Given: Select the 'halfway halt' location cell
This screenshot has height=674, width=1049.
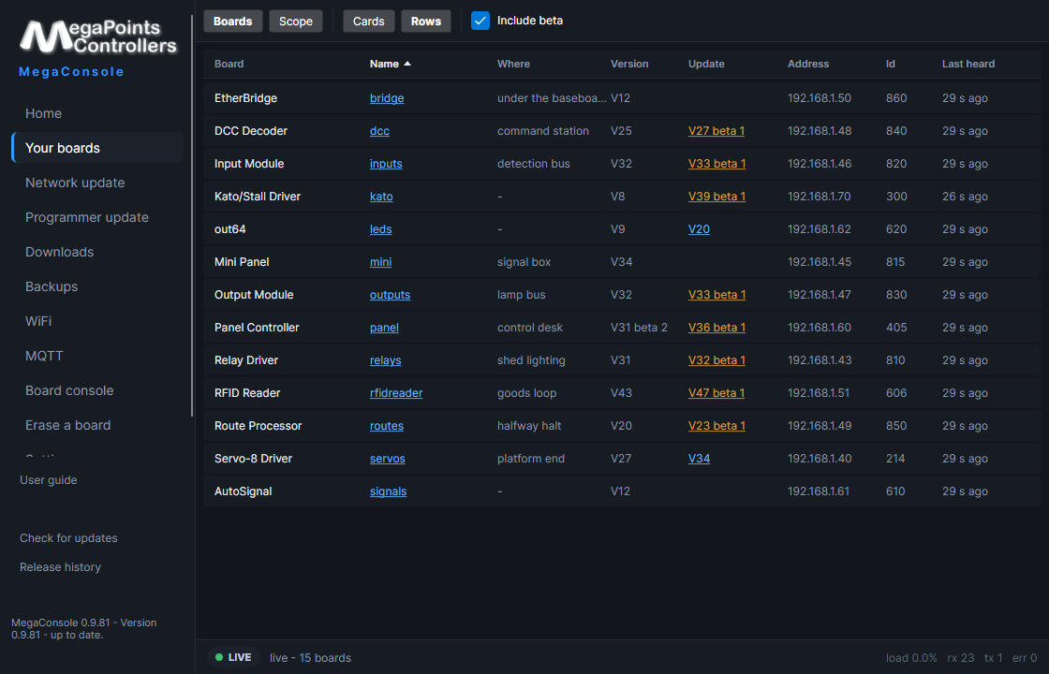Looking at the screenshot, I should coord(529,426).
